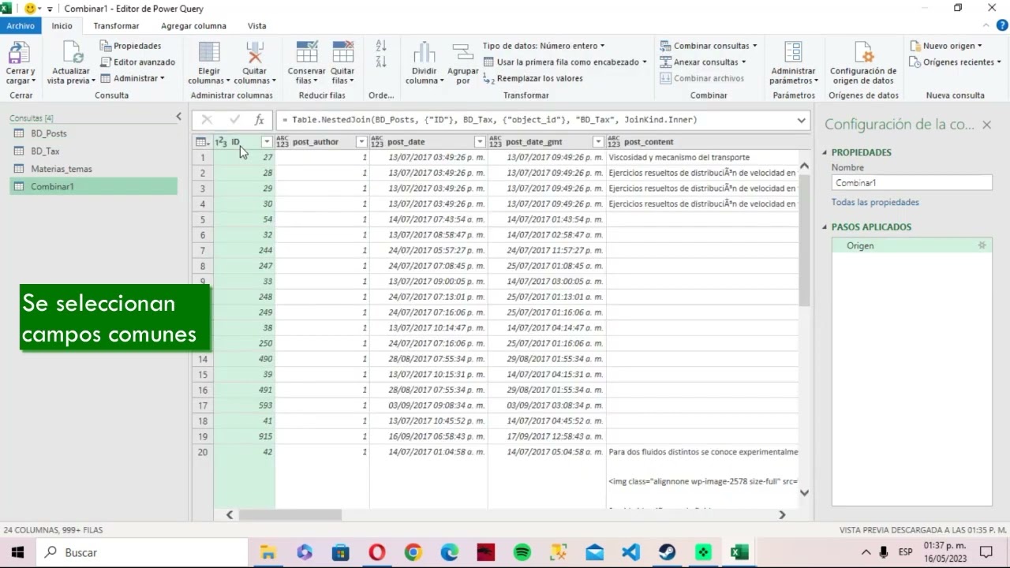Select the Origen applied step

pos(911,245)
